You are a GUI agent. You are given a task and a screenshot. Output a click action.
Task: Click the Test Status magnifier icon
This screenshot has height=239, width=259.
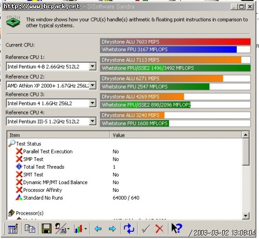click(x=12, y=143)
